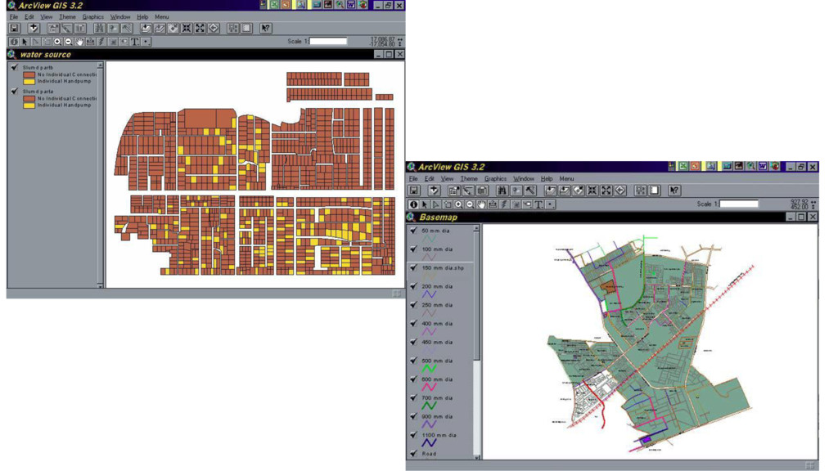Screen dimensions: 838x471
Task: Click Scale input field in water source window
Action: (328, 41)
